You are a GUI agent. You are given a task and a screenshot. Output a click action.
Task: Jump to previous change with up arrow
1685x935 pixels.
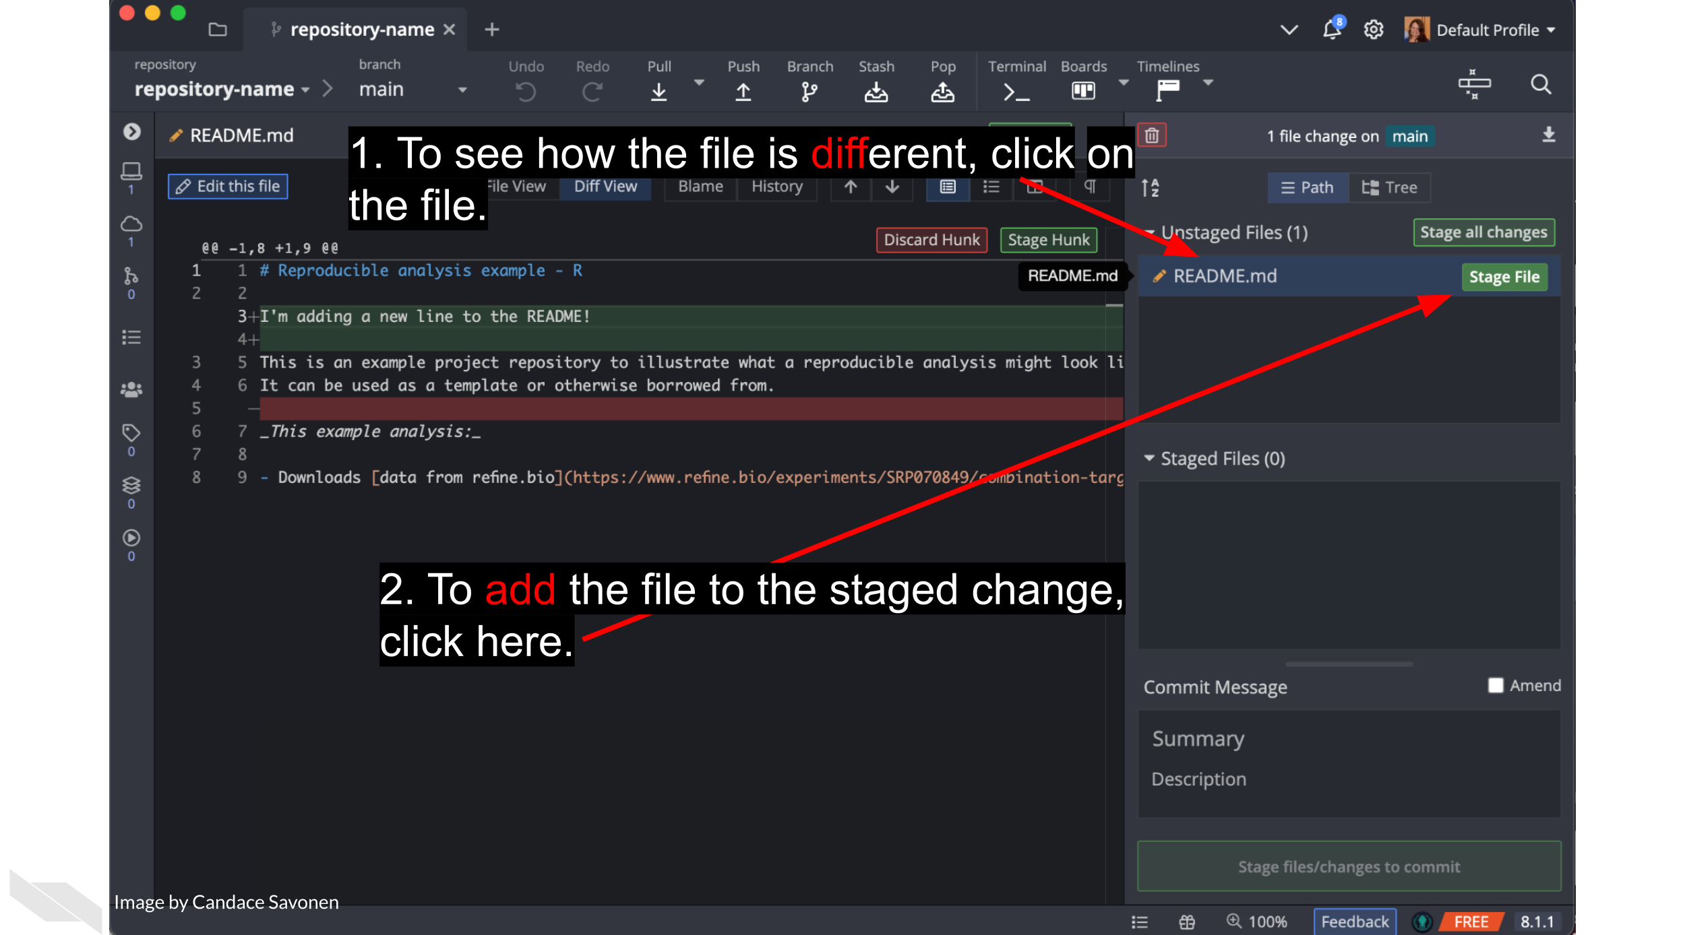(851, 187)
